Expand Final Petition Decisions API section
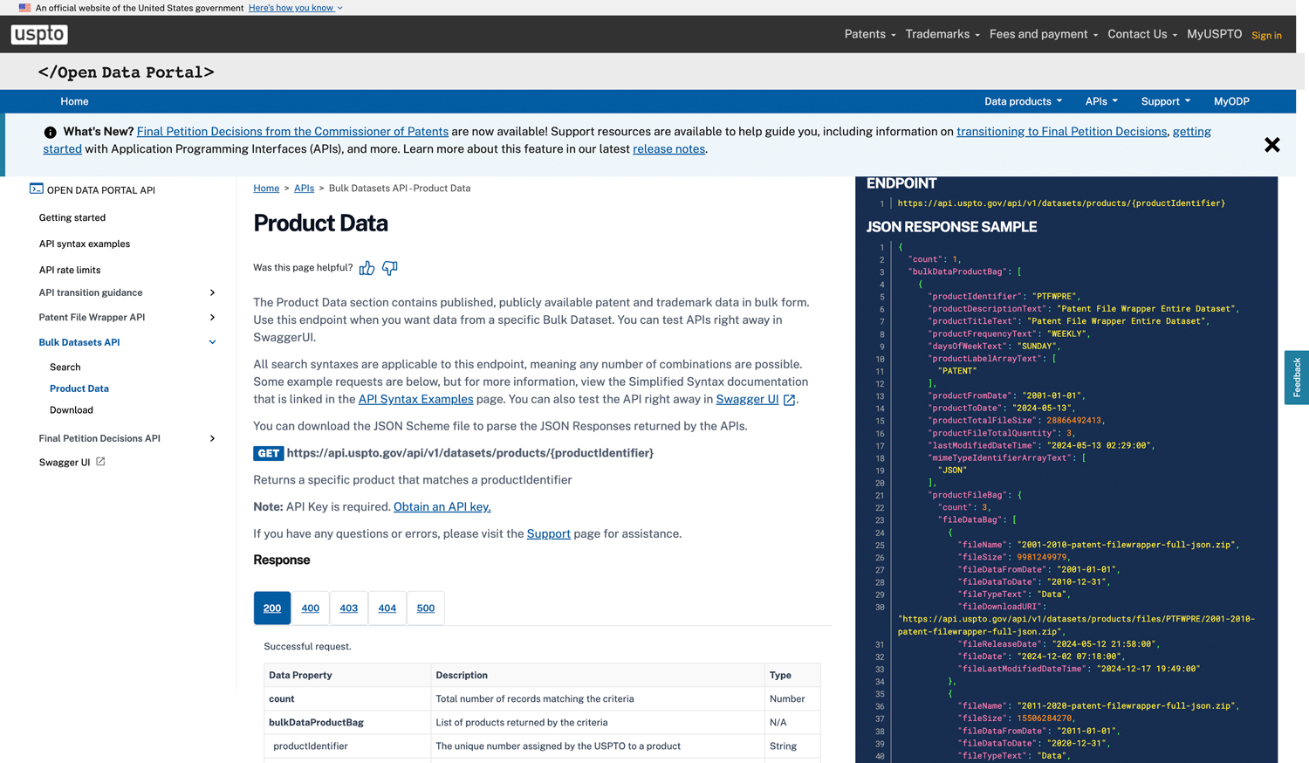The height and width of the screenshot is (763, 1309). [x=212, y=438]
